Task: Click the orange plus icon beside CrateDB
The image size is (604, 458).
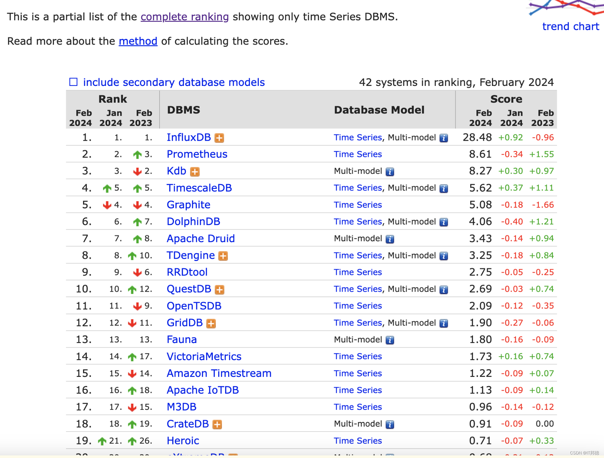Action: pyautogui.click(x=217, y=424)
